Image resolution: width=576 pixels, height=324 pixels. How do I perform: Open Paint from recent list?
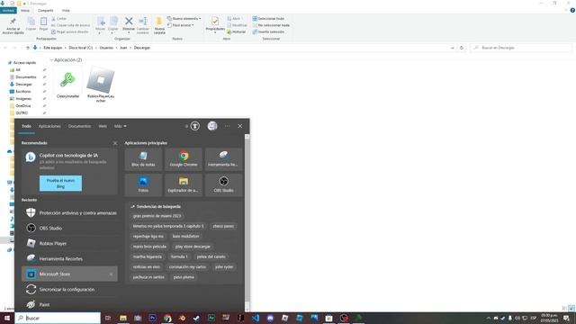tap(70, 304)
